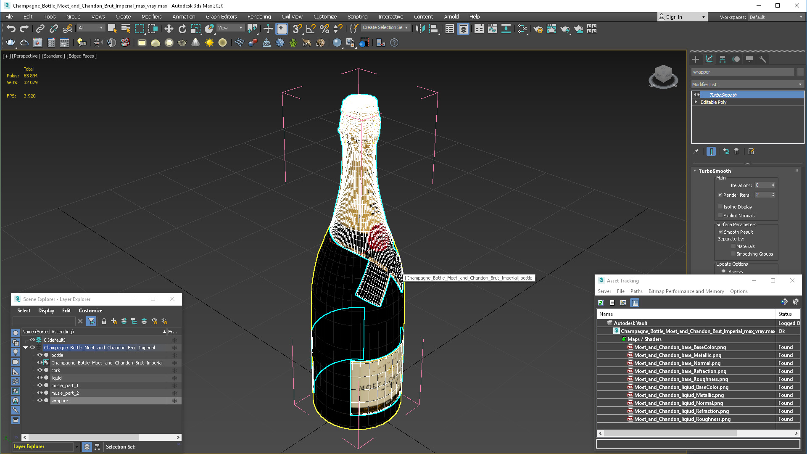
Task: Click Refresh icon in Asset Tracking
Action: coord(601,303)
